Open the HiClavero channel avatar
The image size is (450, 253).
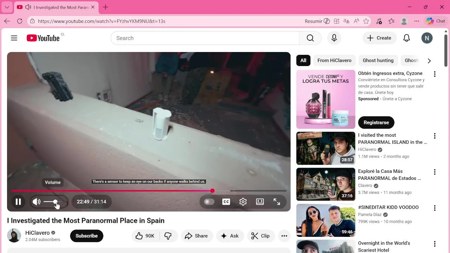pos(14,235)
